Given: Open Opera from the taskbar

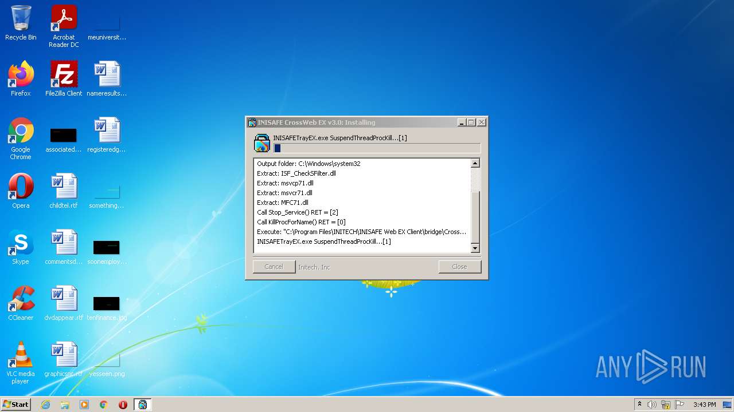Looking at the screenshot, I should 123,405.
